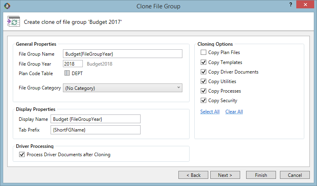Viewport: 317px width, 186px height.
Task: Disable the Copy Utilities checkbox
Action: point(204,81)
